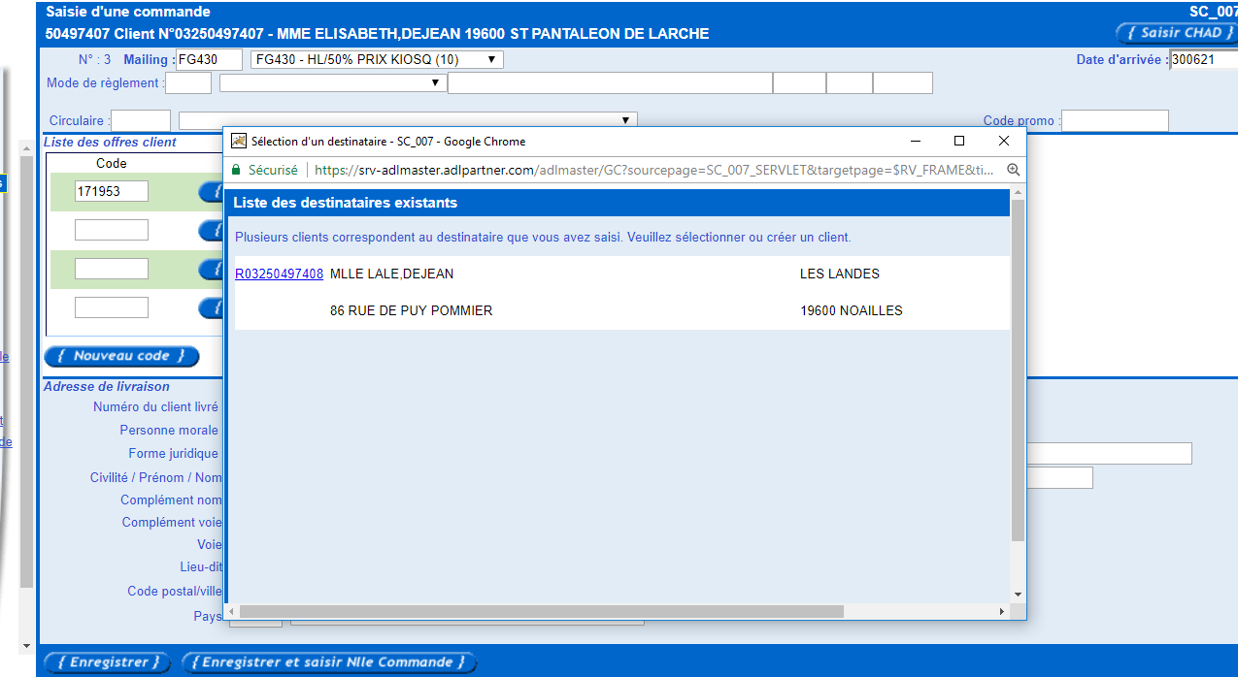Image resolution: width=1238 pixels, height=677 pixels.
Task: Click the Numéro du client livré label
Action: 156,407
